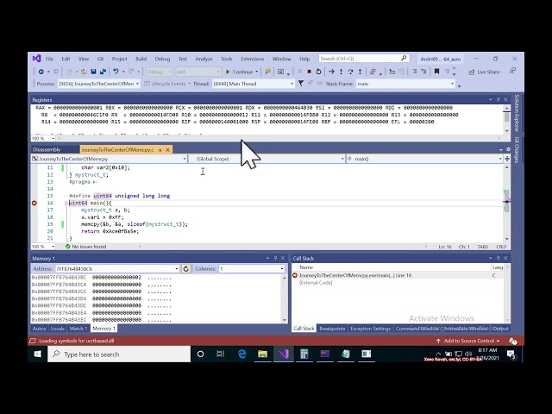Switch to the Exception Settings tab
The height and width of the screenshot is (414, 552).
370,329
